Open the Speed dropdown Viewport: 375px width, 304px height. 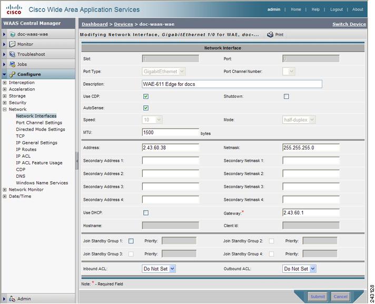pyautogui.click(x=152, y=120)
